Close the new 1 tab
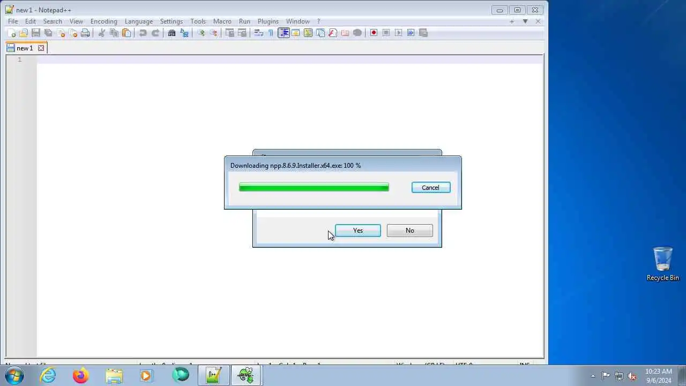Image resolution: width=686 pixels, height=386 pixels. 41,48
